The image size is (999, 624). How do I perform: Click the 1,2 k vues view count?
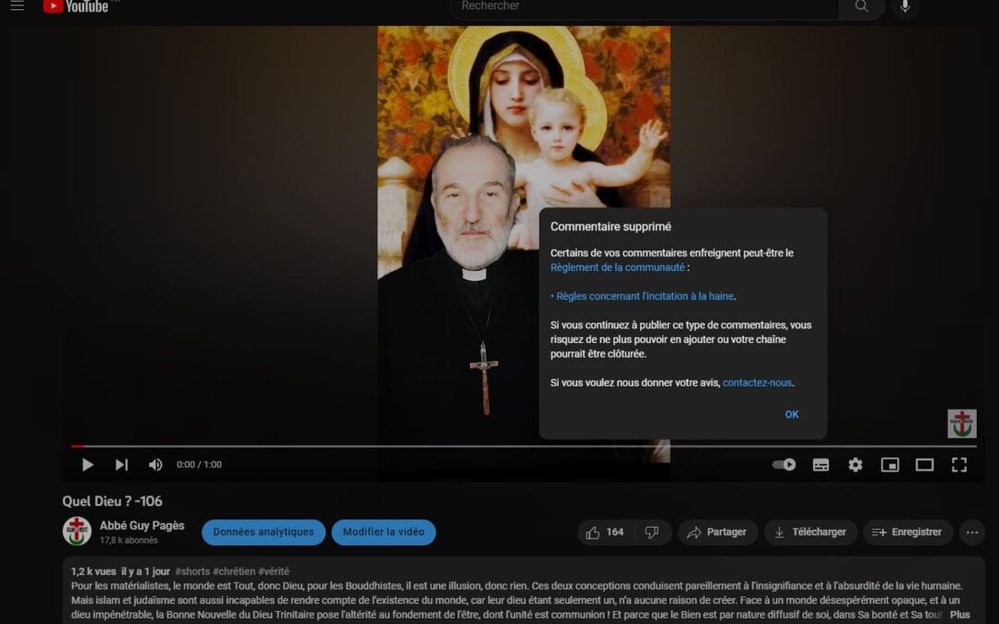coord(93,572)
